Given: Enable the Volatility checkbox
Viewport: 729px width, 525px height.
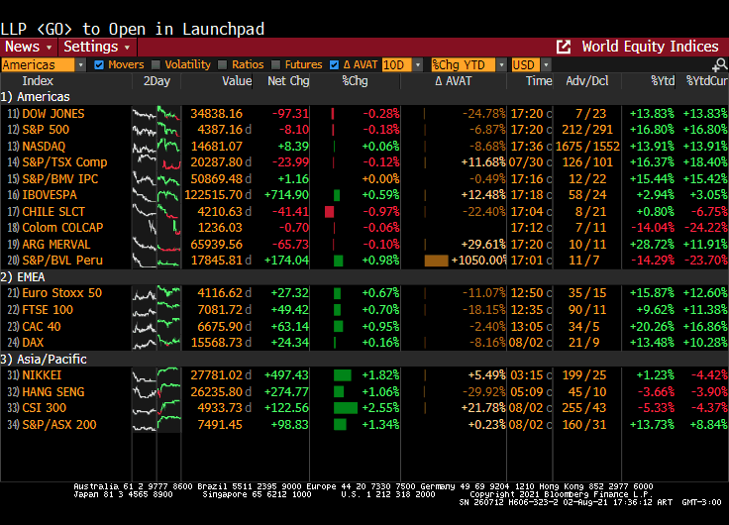Looking at the screenshot, I should [156, 64].
